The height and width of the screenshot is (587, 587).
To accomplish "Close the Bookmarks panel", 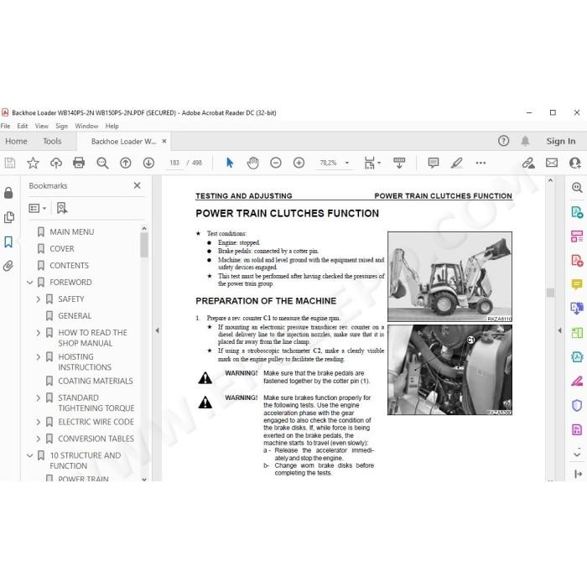I will click(x=137, y=185).
